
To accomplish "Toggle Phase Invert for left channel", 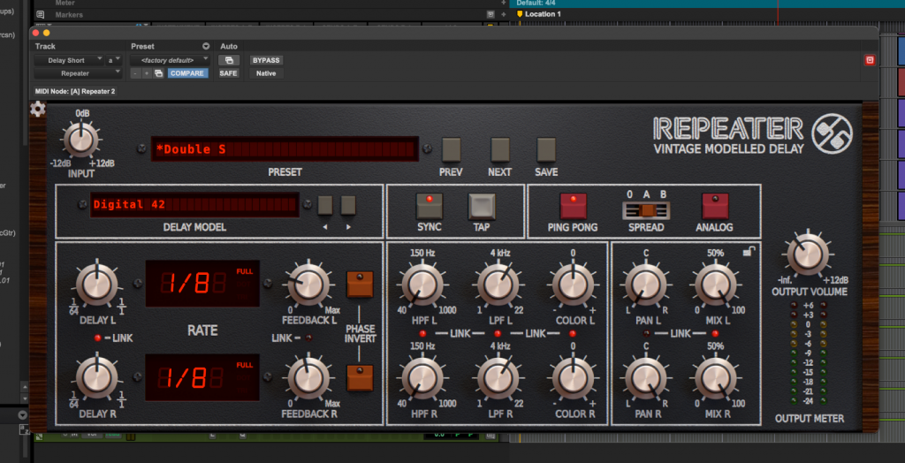I will pos(360,284).
